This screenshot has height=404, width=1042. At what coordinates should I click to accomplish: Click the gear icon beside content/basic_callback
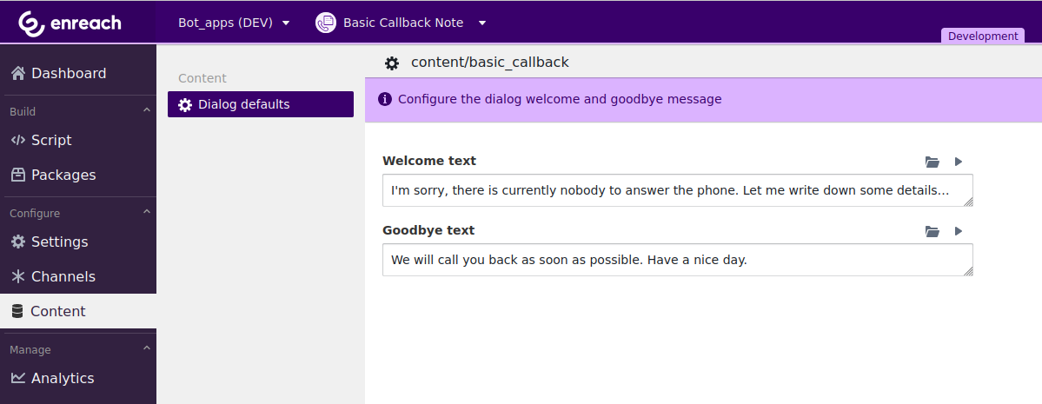[x=392, y=63]
